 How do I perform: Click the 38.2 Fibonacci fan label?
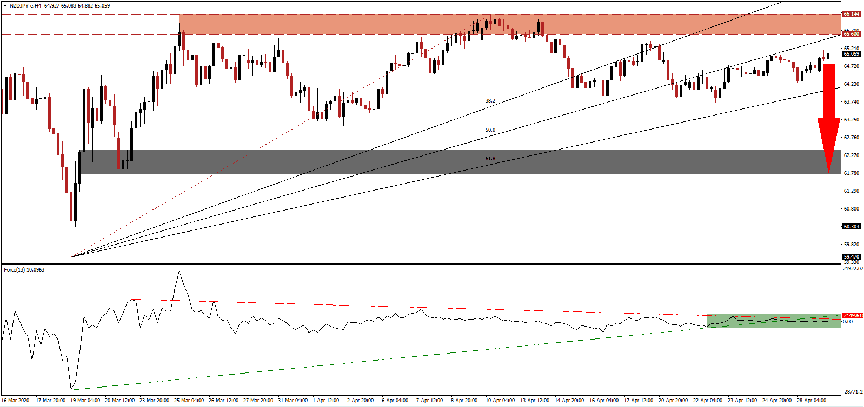(x=490, y=101)
